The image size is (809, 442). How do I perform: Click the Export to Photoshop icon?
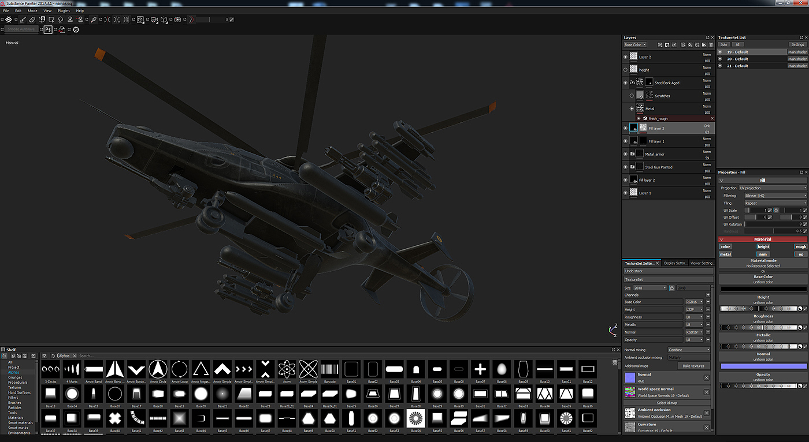[48, 29]
